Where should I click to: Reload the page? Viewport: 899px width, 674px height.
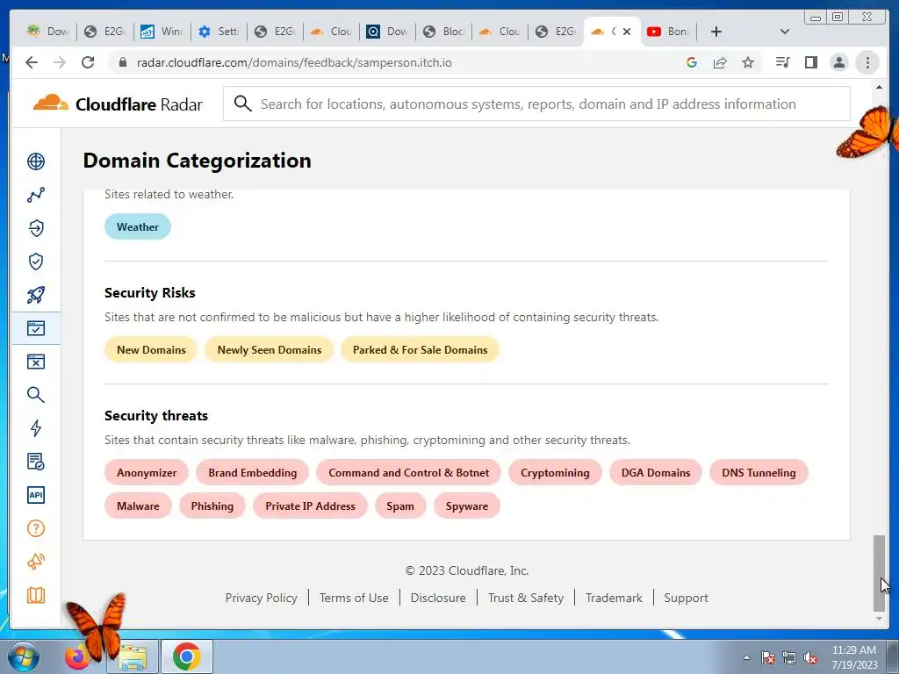(x=88, y=62)
